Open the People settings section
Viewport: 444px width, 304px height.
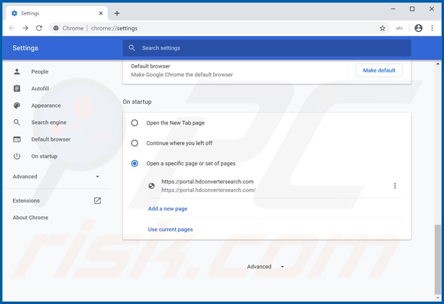click(x=40, y=71)
